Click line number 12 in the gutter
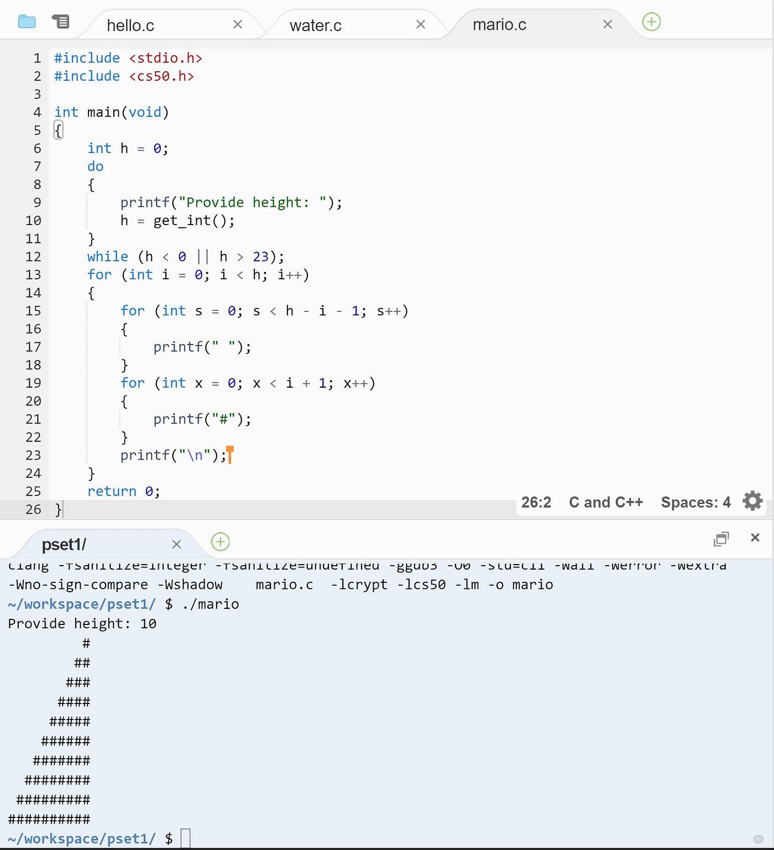The height and width of the screenshot is (850, 774). coord(33,257)
